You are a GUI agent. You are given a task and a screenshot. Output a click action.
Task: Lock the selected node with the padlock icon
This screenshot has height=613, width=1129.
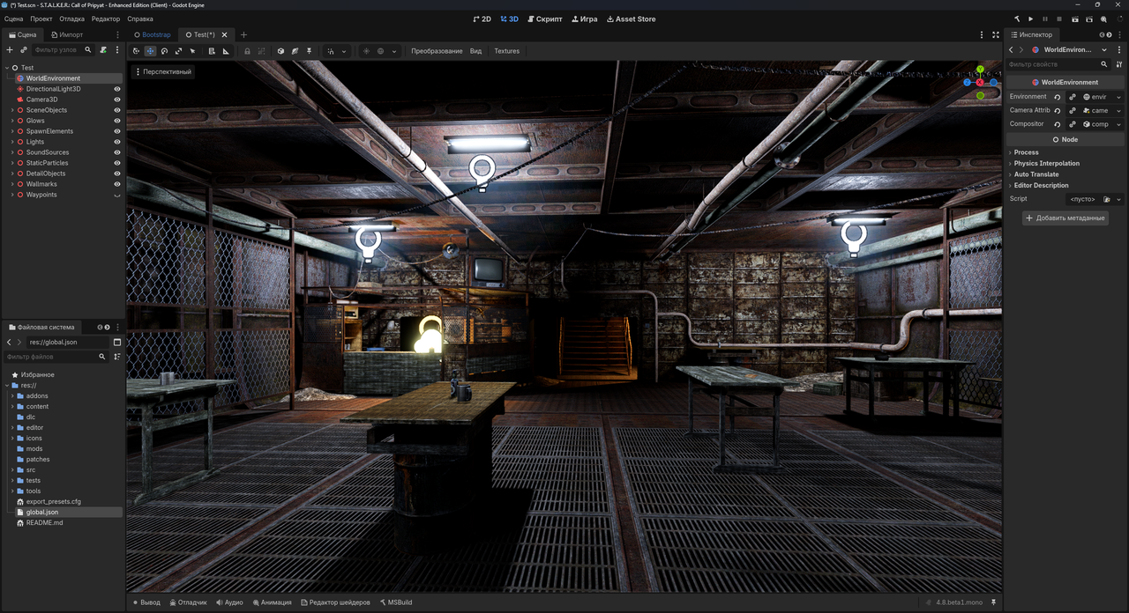[x=247, y=51]
